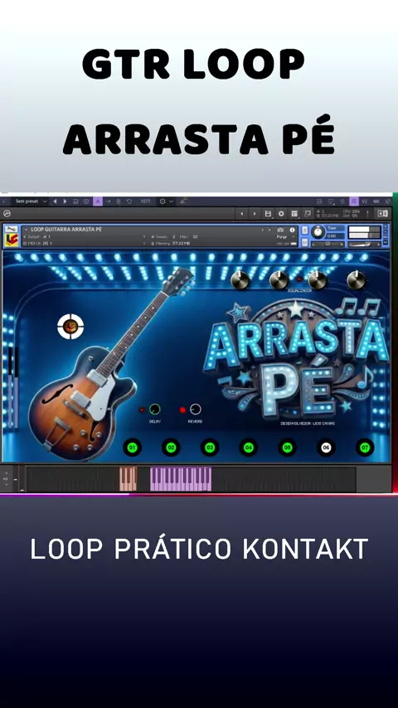Toggle the instrument Mute M button
The width and height of the screenshot is (398, 708).
coord(305,243)
